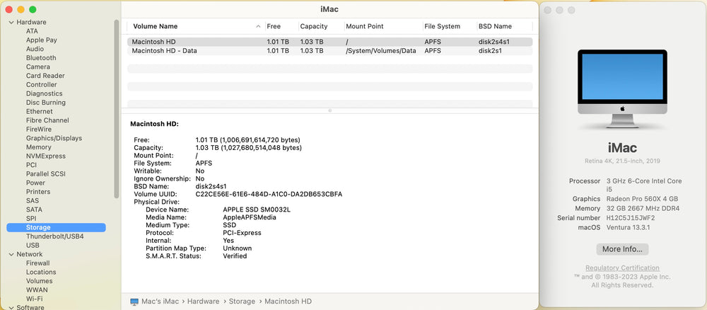This screenshot has height=310, width=707.
Task: Click the File System column header
Action: [443, 26]
